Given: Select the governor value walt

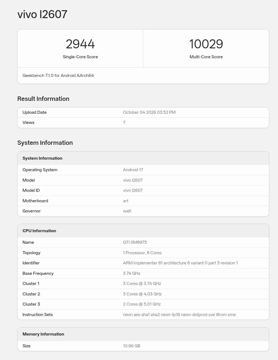Looking at the screenshot, I should (127, 211).
